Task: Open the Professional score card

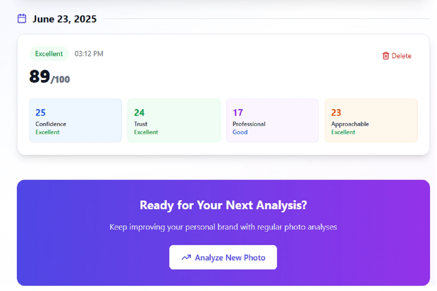Action: click(272, 120)
